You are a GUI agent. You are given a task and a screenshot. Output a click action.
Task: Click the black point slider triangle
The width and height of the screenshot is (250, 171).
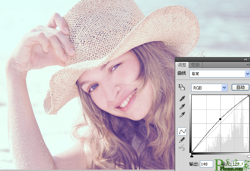click(192, 156)
